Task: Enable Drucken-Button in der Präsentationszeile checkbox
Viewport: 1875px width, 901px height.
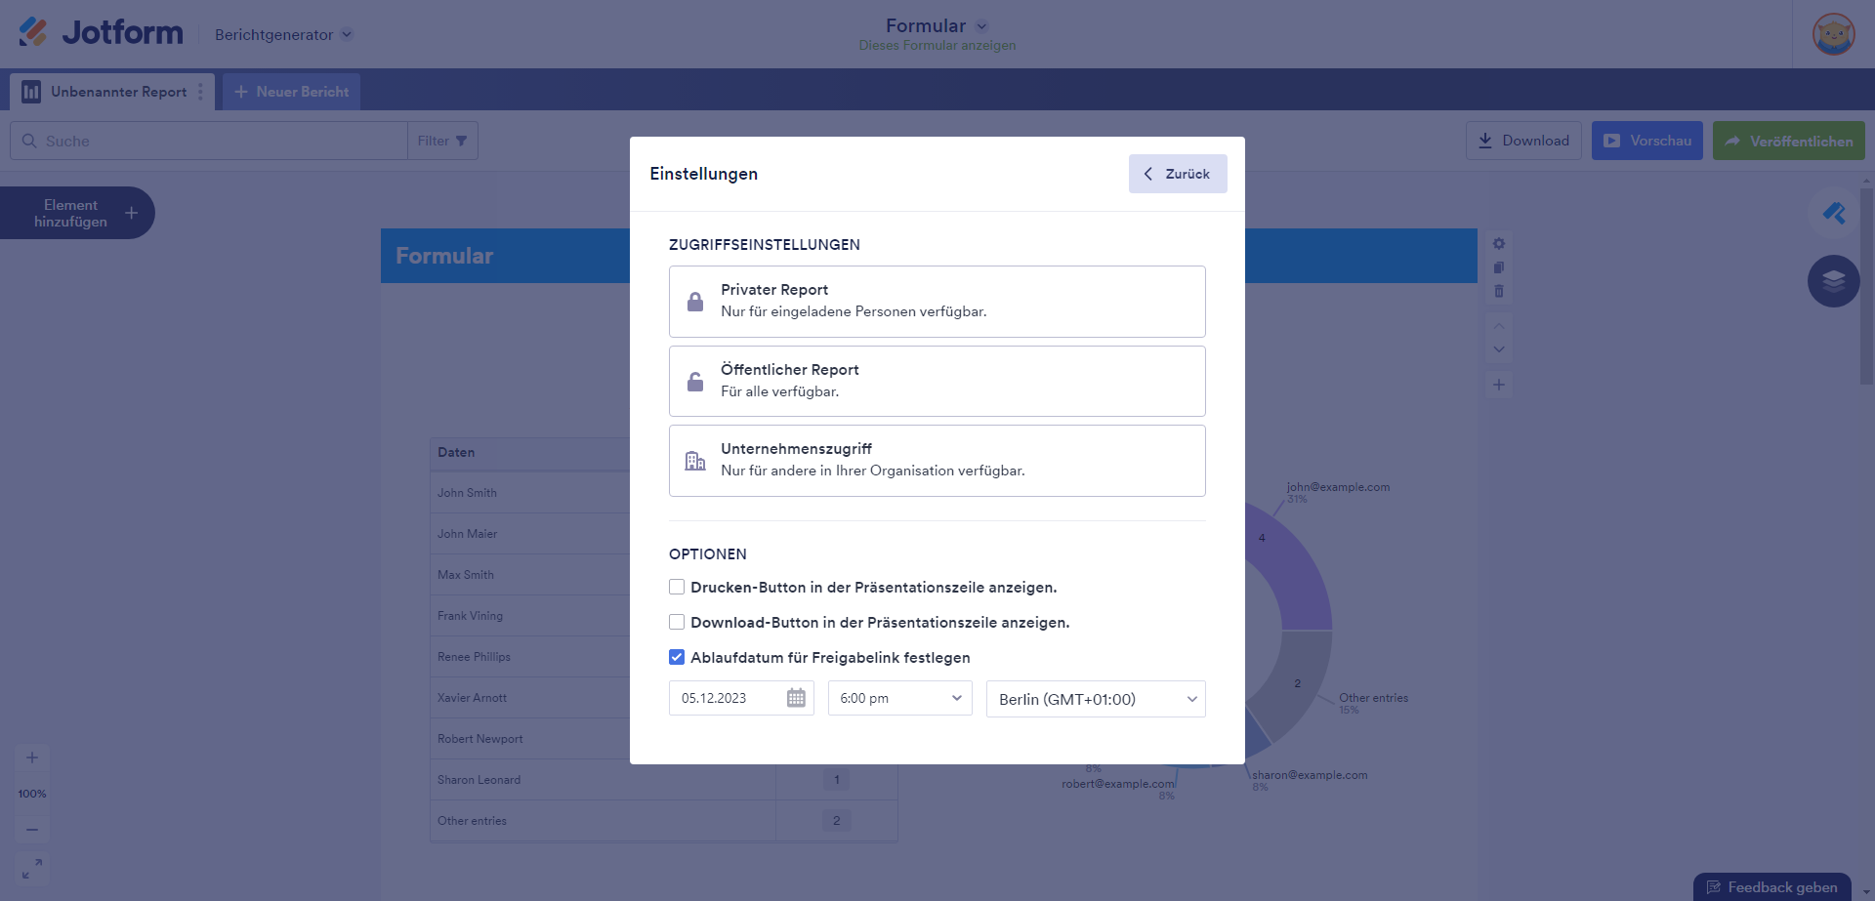Action: coord(677,587)
